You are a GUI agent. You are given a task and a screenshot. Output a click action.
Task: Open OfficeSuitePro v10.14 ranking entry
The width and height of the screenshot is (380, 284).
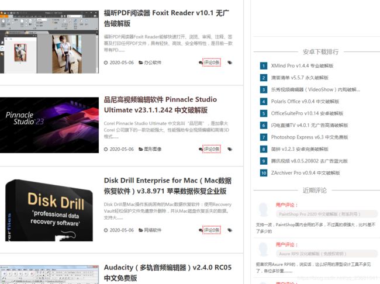tap(307, 113)
